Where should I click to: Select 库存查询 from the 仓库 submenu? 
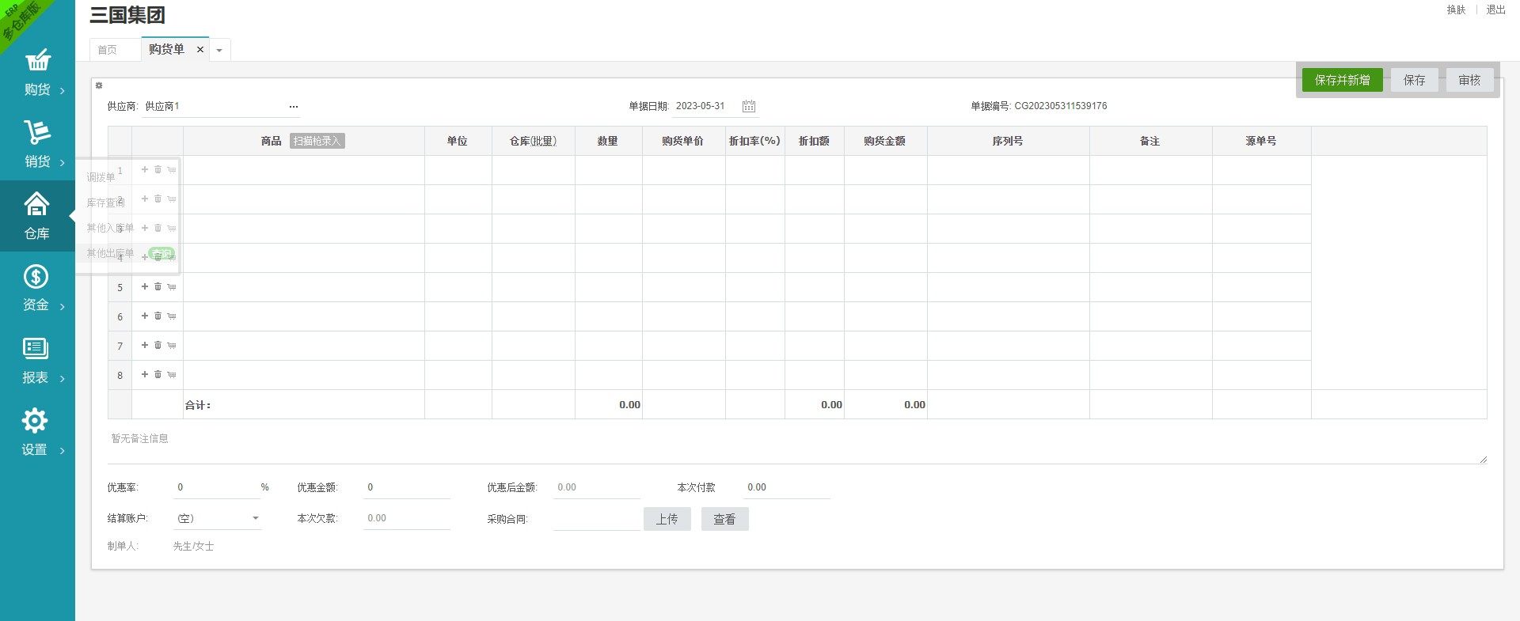105,203
